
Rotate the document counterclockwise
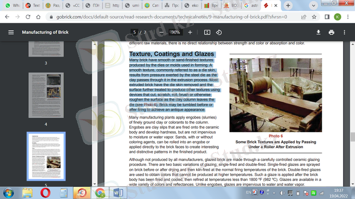[x=219, y=32]
